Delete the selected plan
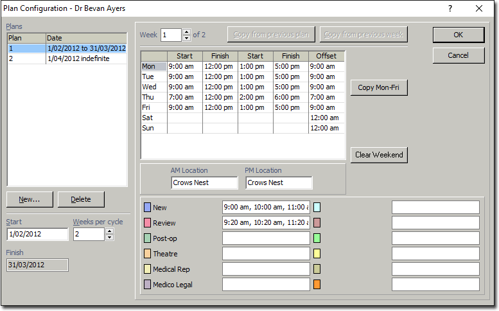This screenshot has width=499, height=311. (x=81, y=200)
